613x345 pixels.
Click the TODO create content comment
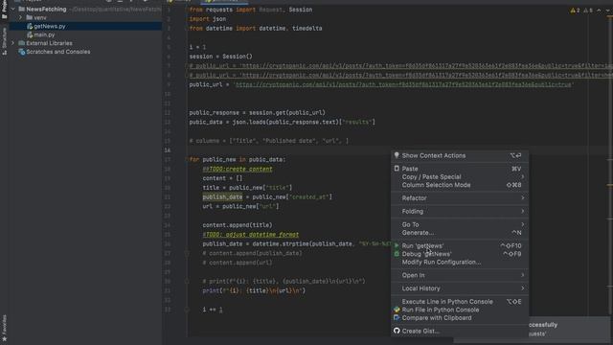tap(238, 169)
